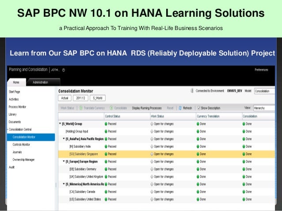The width and height of the screenshot is (282, 211).
Task: Click green Consolidation icon for S_World Group
Action: (244, 124)
